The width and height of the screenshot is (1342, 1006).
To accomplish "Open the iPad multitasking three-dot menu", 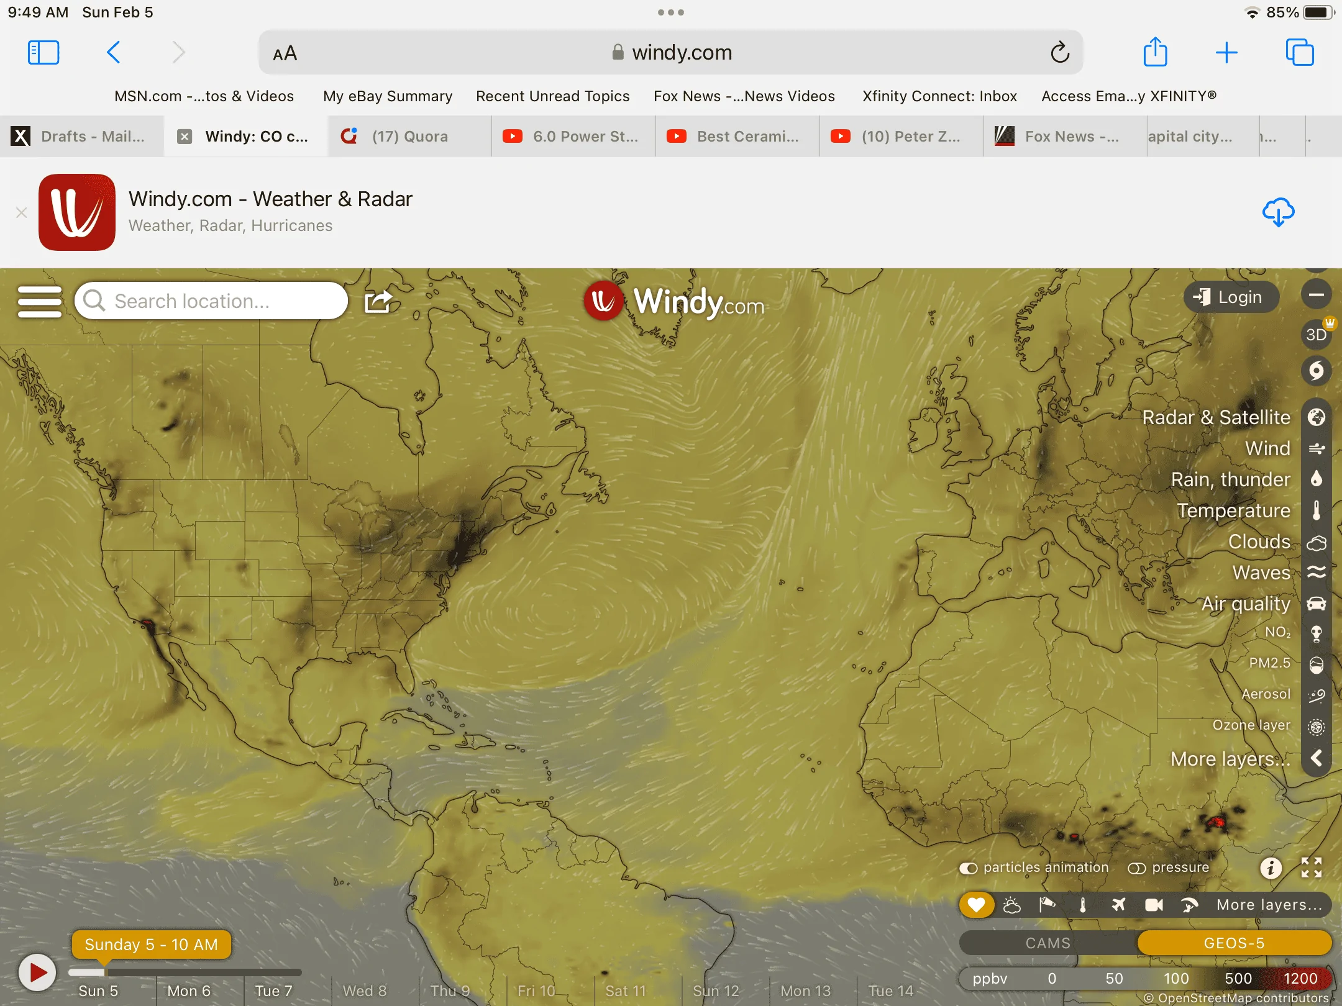I will (671, 12).
